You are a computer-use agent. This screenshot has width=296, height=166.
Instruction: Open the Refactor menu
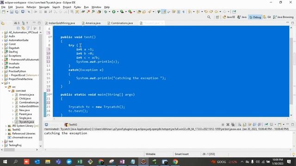31,7
